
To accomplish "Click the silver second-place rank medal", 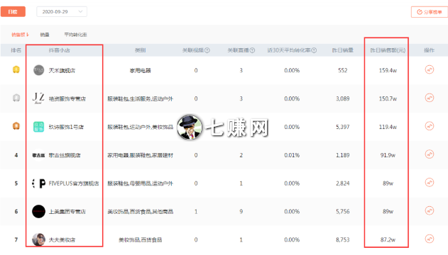I will point(16,98).
